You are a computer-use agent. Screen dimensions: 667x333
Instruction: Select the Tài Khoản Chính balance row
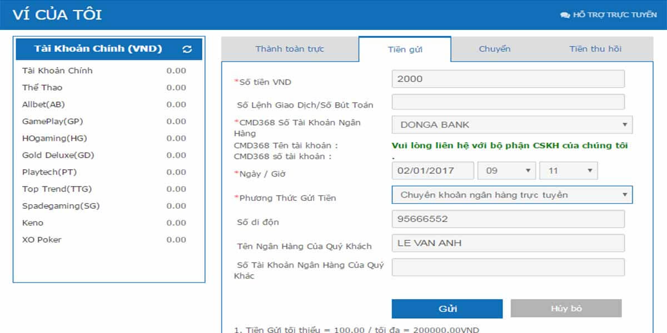tap(104, 70)
